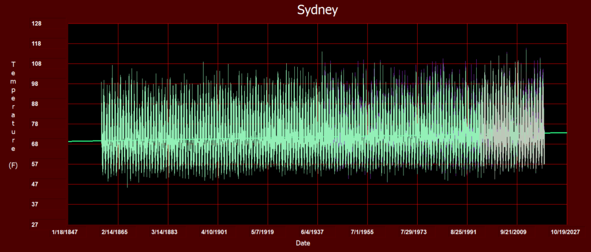Viewport: 591px width, 252px height.
Task: Select the 118 temperature axis value
Action: point(36,44)
